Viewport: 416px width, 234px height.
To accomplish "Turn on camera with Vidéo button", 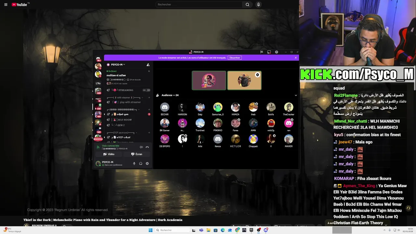I will pyautogui.click(x=109, y=154).
